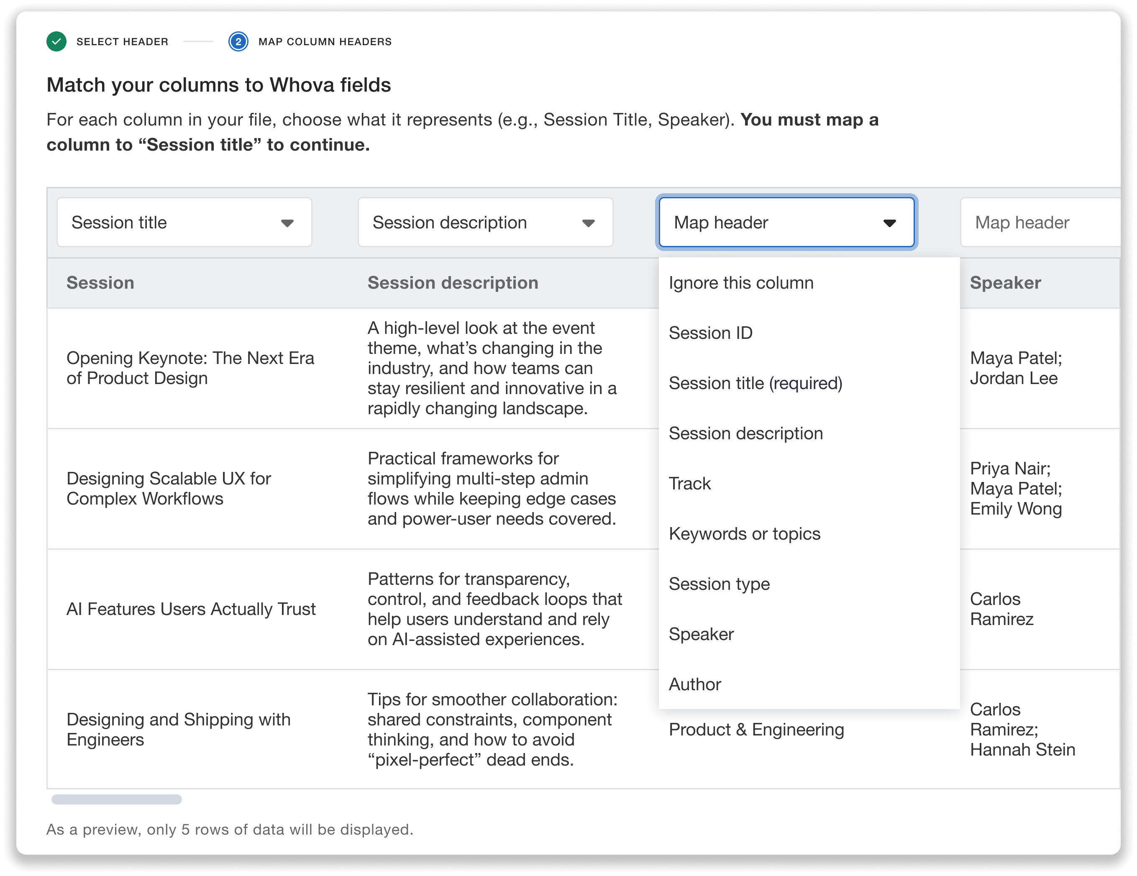The image size is (1137, 876).
Task: Choose Ignore this column option
Action: [809, 283]
